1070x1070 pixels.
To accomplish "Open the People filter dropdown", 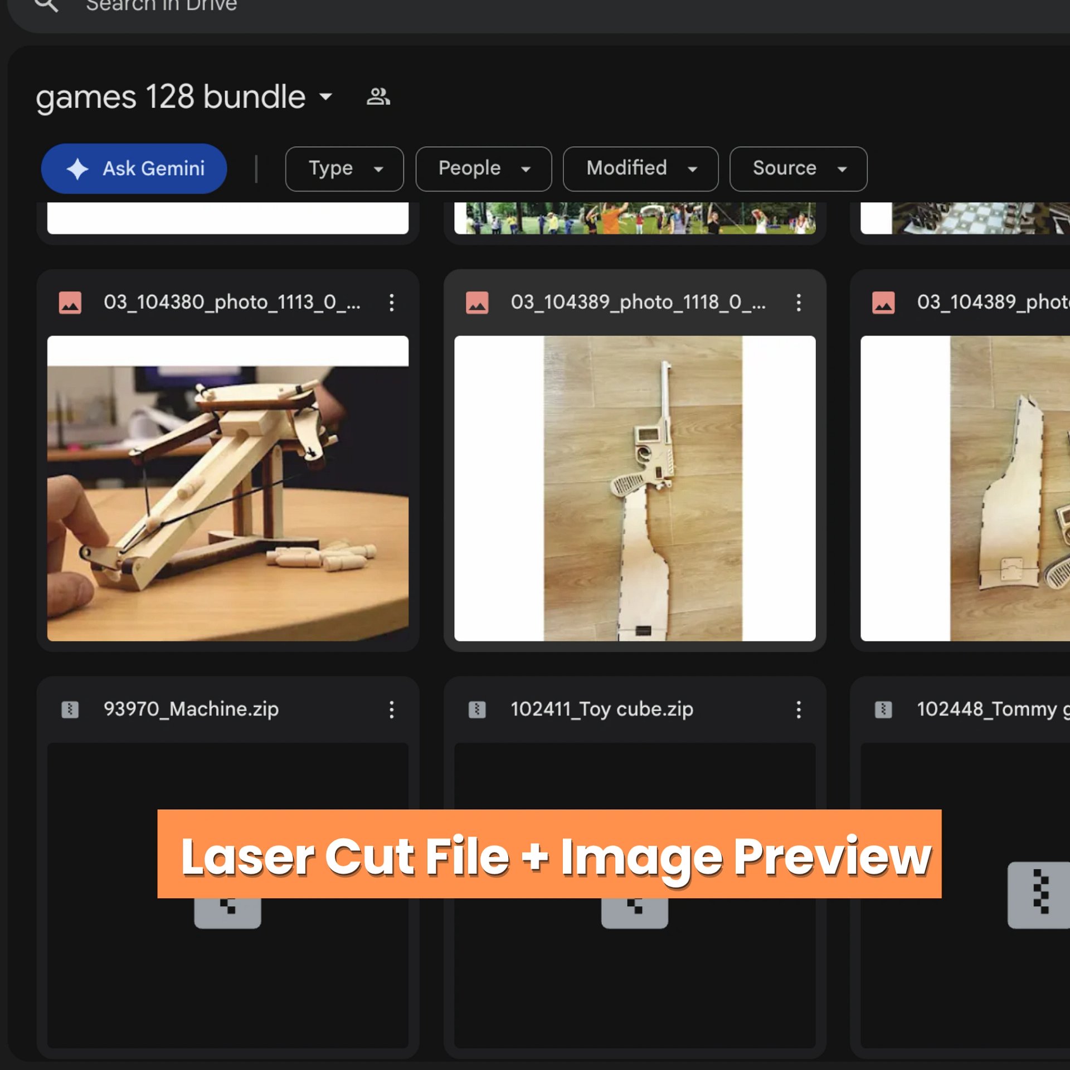I will [483, 169].
